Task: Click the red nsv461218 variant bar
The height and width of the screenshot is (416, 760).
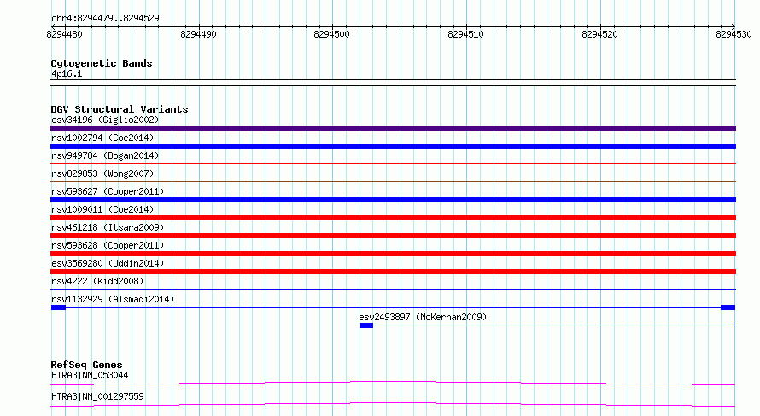Action: point(393,236)
